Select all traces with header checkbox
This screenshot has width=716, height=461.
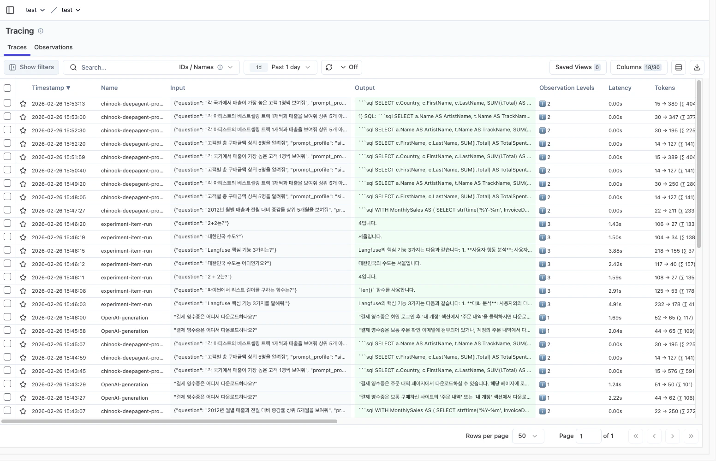coord(7,88)
